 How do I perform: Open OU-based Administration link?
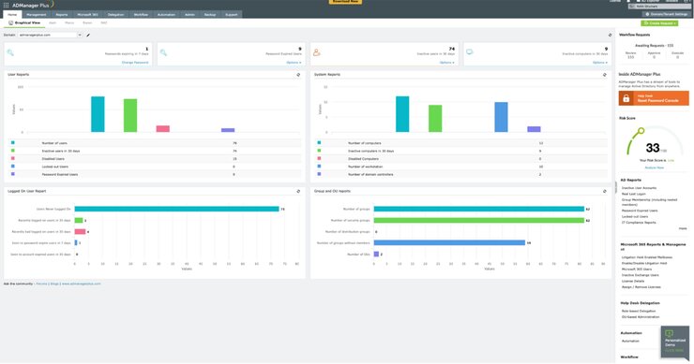tap(641, 316)
